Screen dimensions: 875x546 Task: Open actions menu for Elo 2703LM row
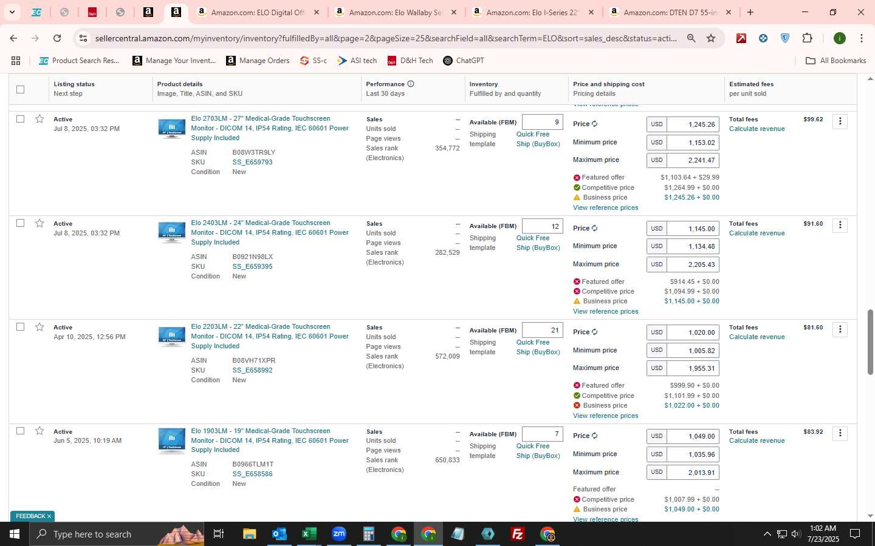point(840,121)
